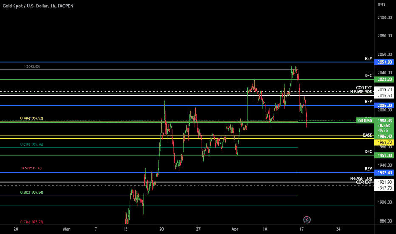Click the '7' date on the time axis
Viewport: 396px width, 234px height.
tap(96, 229)
